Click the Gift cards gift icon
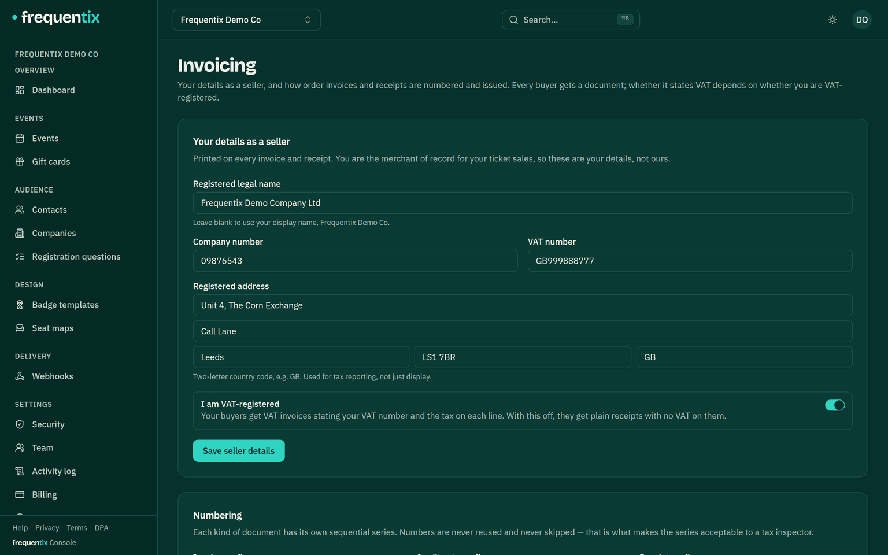The height and width of the screenshot is (555, 888). click(x=20, y=162)
